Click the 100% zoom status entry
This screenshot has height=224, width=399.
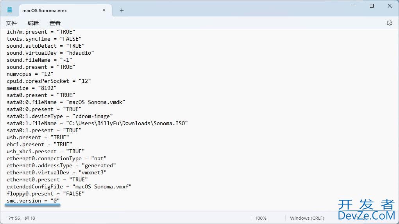coord(261,218)
